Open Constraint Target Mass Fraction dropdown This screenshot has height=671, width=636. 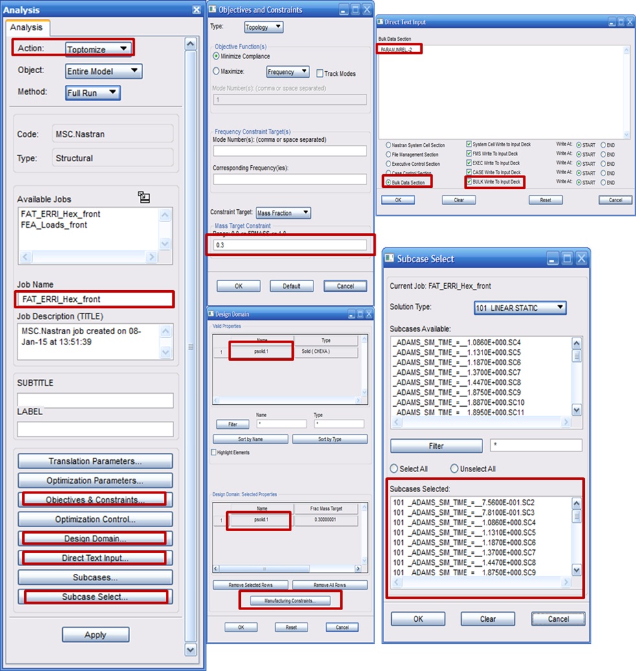[x=283, y=212]
